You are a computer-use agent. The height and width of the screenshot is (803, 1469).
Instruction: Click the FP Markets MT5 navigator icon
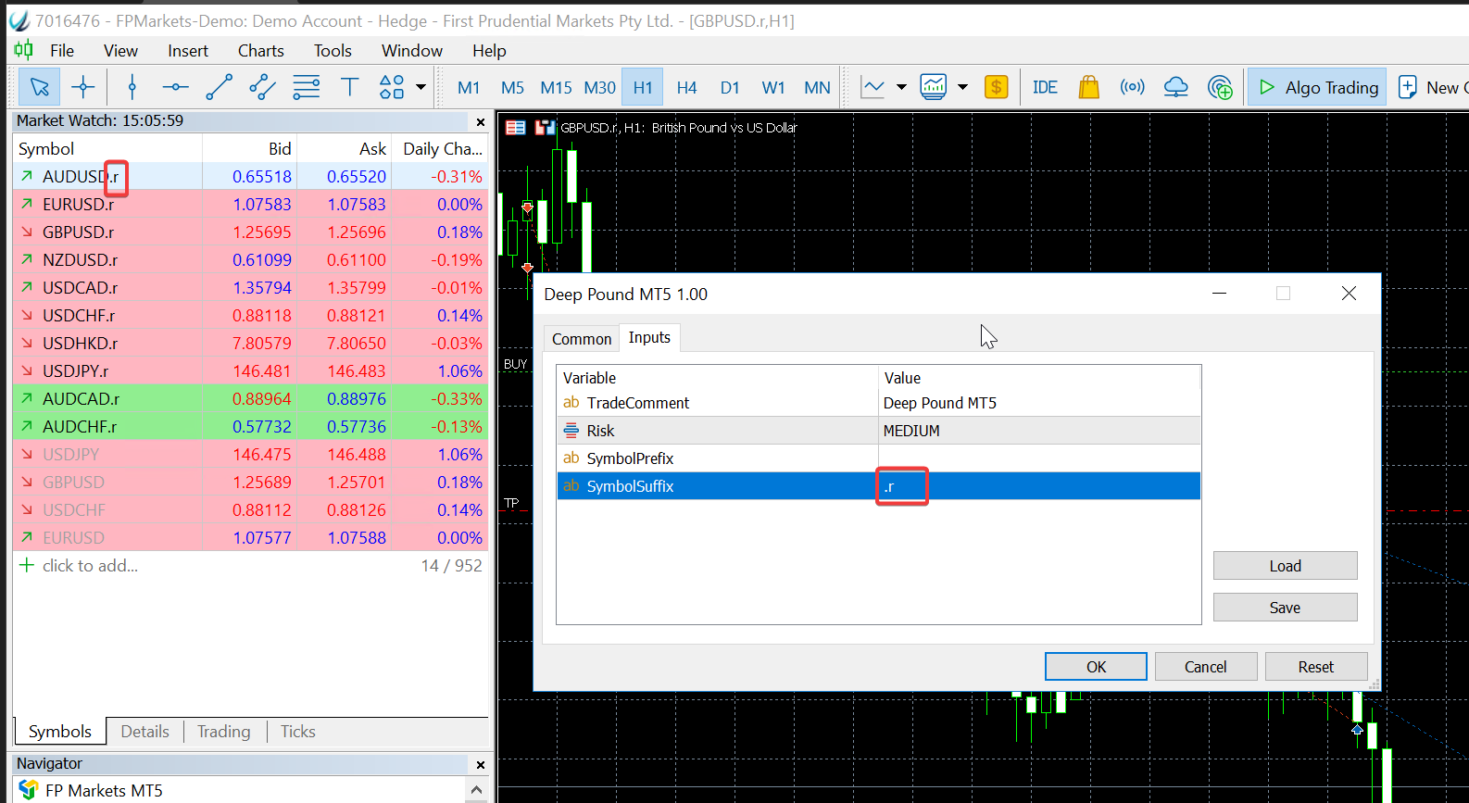click(29, 790)
